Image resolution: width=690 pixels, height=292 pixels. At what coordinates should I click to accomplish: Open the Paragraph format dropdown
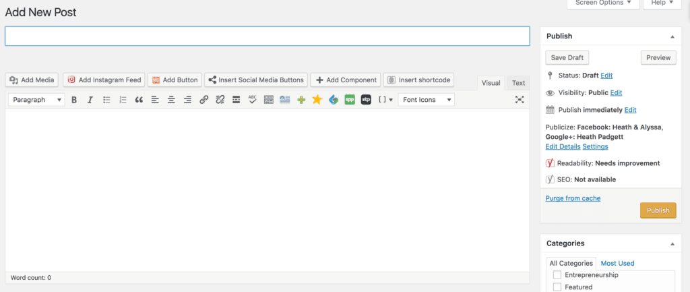pos(36,100)
